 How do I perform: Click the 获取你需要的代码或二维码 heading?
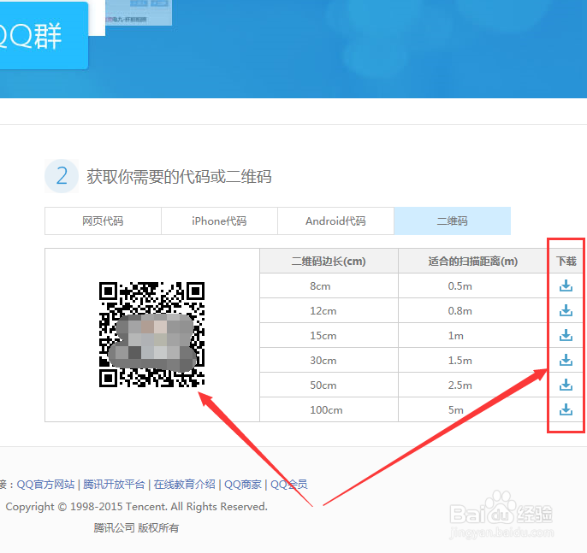tap(179, 176)
